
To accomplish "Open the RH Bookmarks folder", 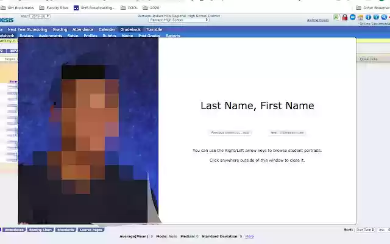I will point(17,8).
